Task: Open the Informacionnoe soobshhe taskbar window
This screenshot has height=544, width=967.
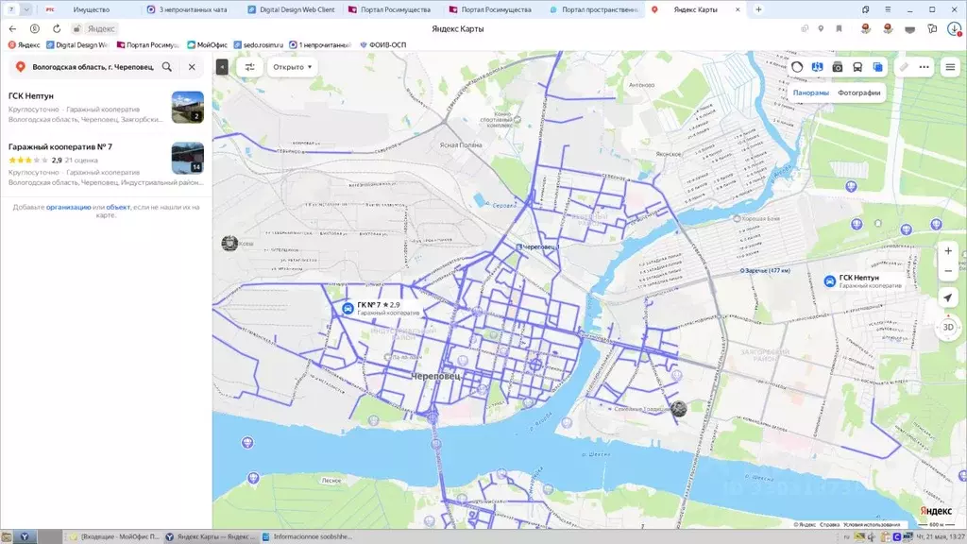Action: click(x=307, y=536)
